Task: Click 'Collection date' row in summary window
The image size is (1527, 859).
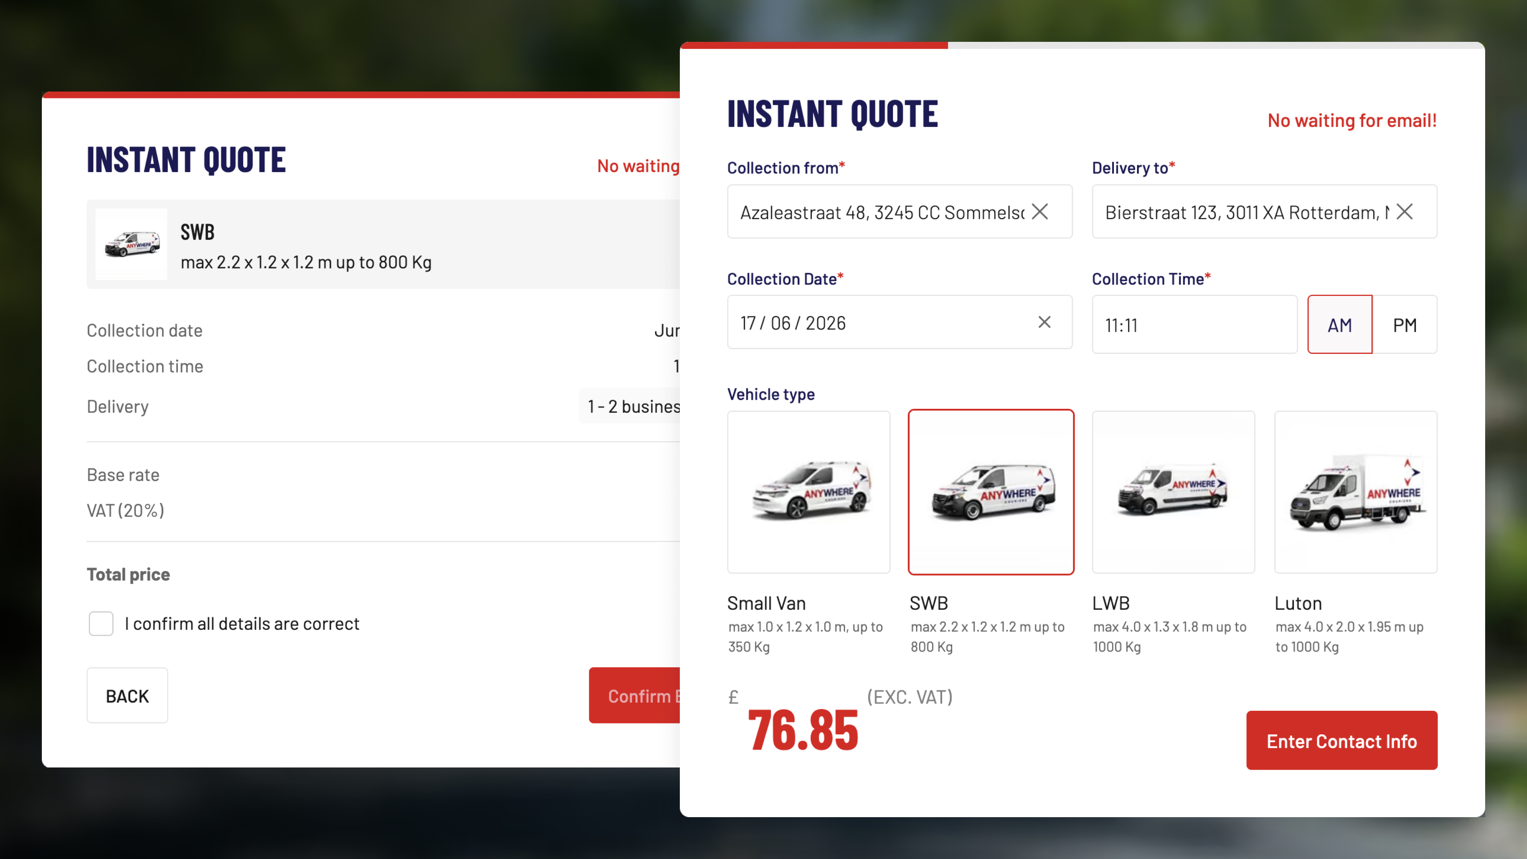Action: [x=383, y=331]
